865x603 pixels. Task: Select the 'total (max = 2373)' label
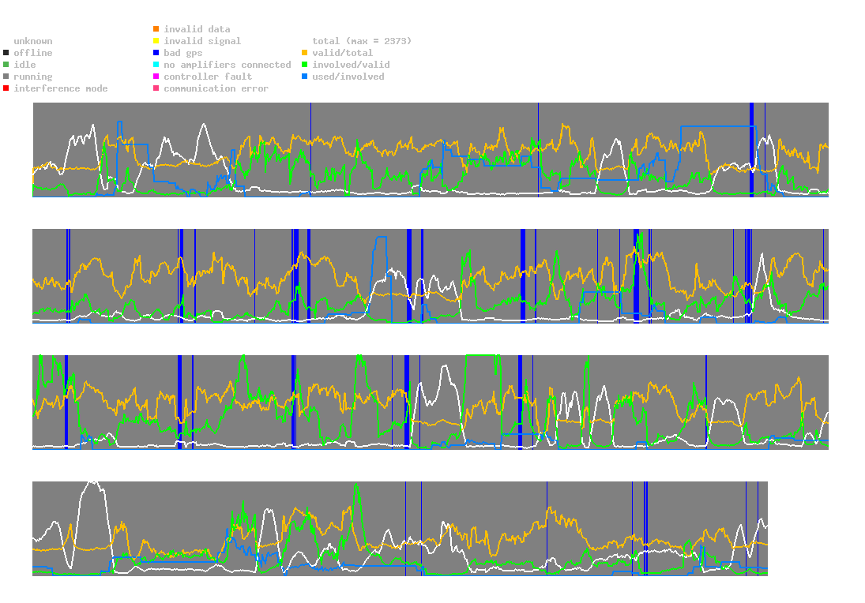[362, 41]
